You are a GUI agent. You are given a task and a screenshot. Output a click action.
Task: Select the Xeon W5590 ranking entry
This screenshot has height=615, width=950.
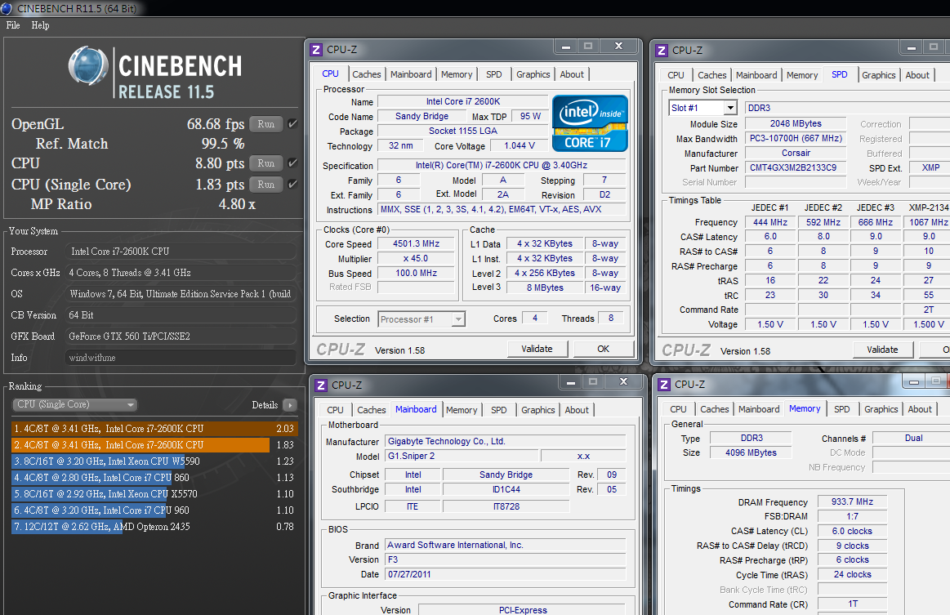(106, 461)
